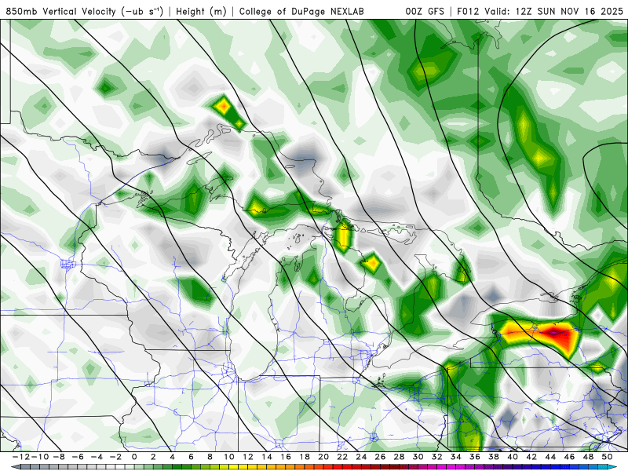Click the "32" colorbar scale label
The image size is (628, 471).
tap(437, 457)
